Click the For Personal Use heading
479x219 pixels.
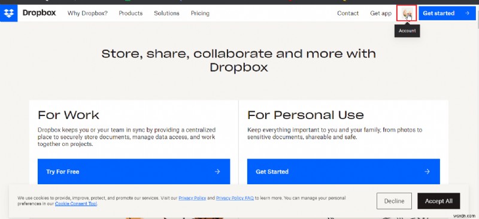305,115
